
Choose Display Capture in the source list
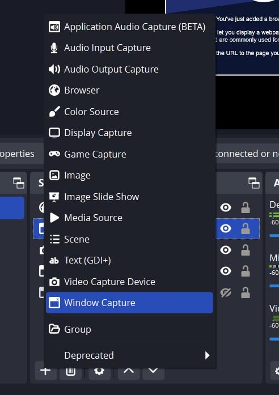coord(129,133)
